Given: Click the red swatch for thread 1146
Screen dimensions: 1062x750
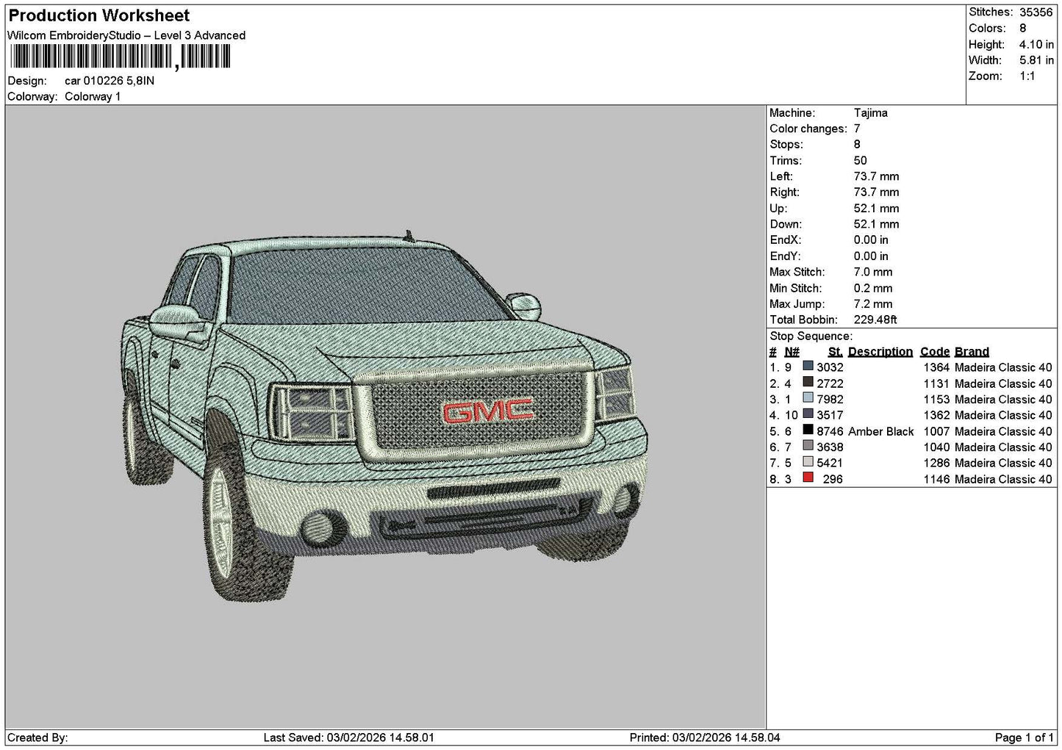Looking at the screenshot, I should pos(808,478).
